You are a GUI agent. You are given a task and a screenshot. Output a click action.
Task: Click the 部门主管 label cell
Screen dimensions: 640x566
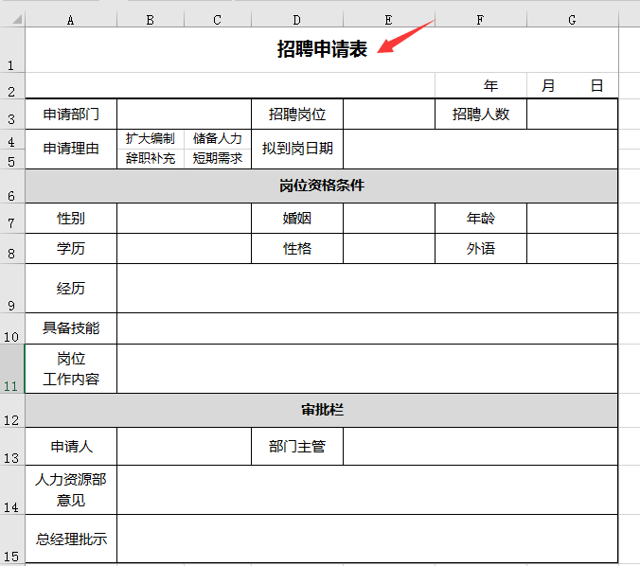(297, 447)
